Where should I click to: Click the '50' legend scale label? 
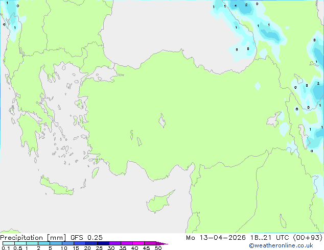pos(158,248)
